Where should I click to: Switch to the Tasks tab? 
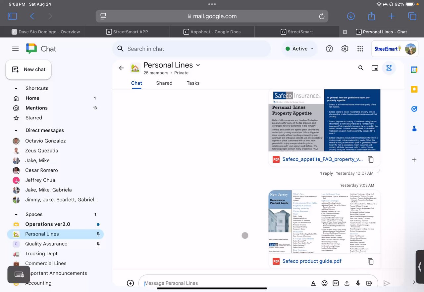(193, 83)
